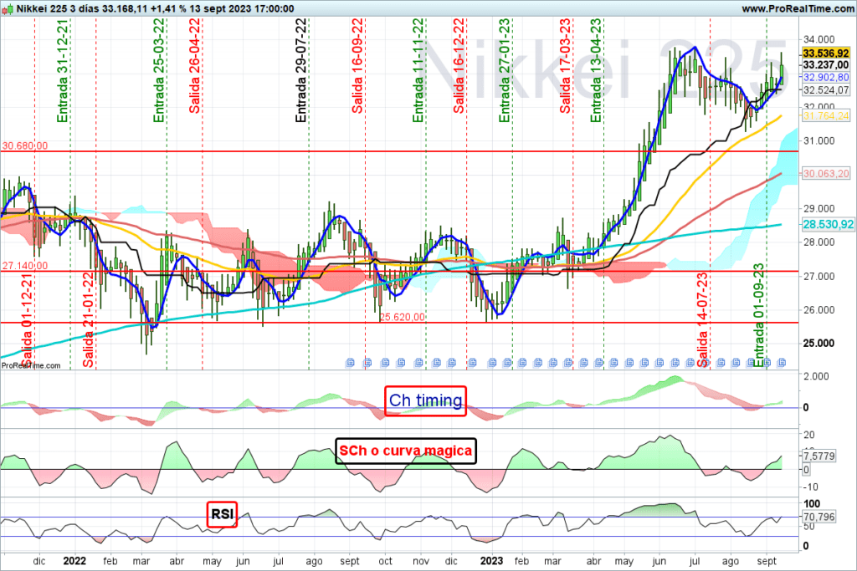The image size is (857, 571).
Task: Select the 25.620,00 support line label
Action: click(x=403, y=317)
